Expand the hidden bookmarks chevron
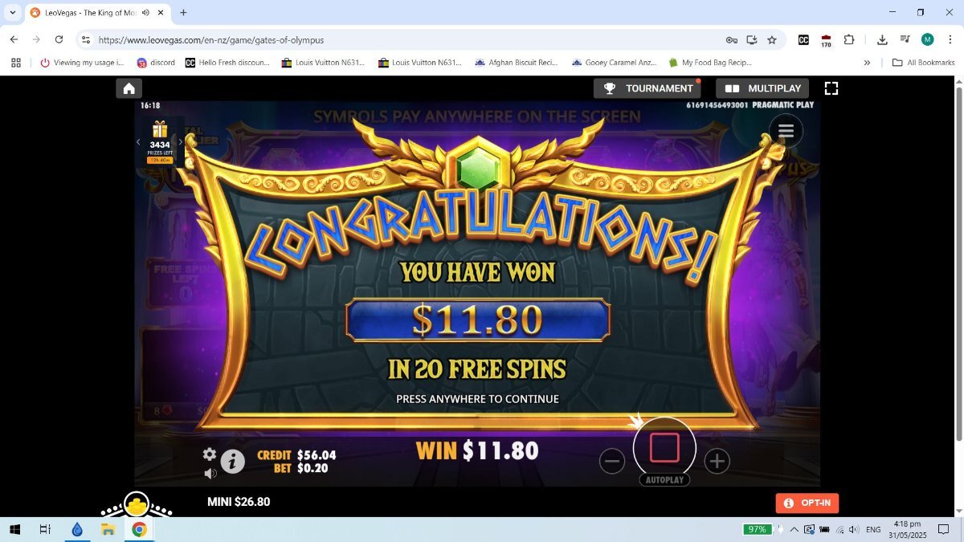The height and width of the screenshot is (542, 964). 867,63
